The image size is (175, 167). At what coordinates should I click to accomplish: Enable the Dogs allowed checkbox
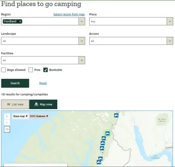click(x=3, y=70)
